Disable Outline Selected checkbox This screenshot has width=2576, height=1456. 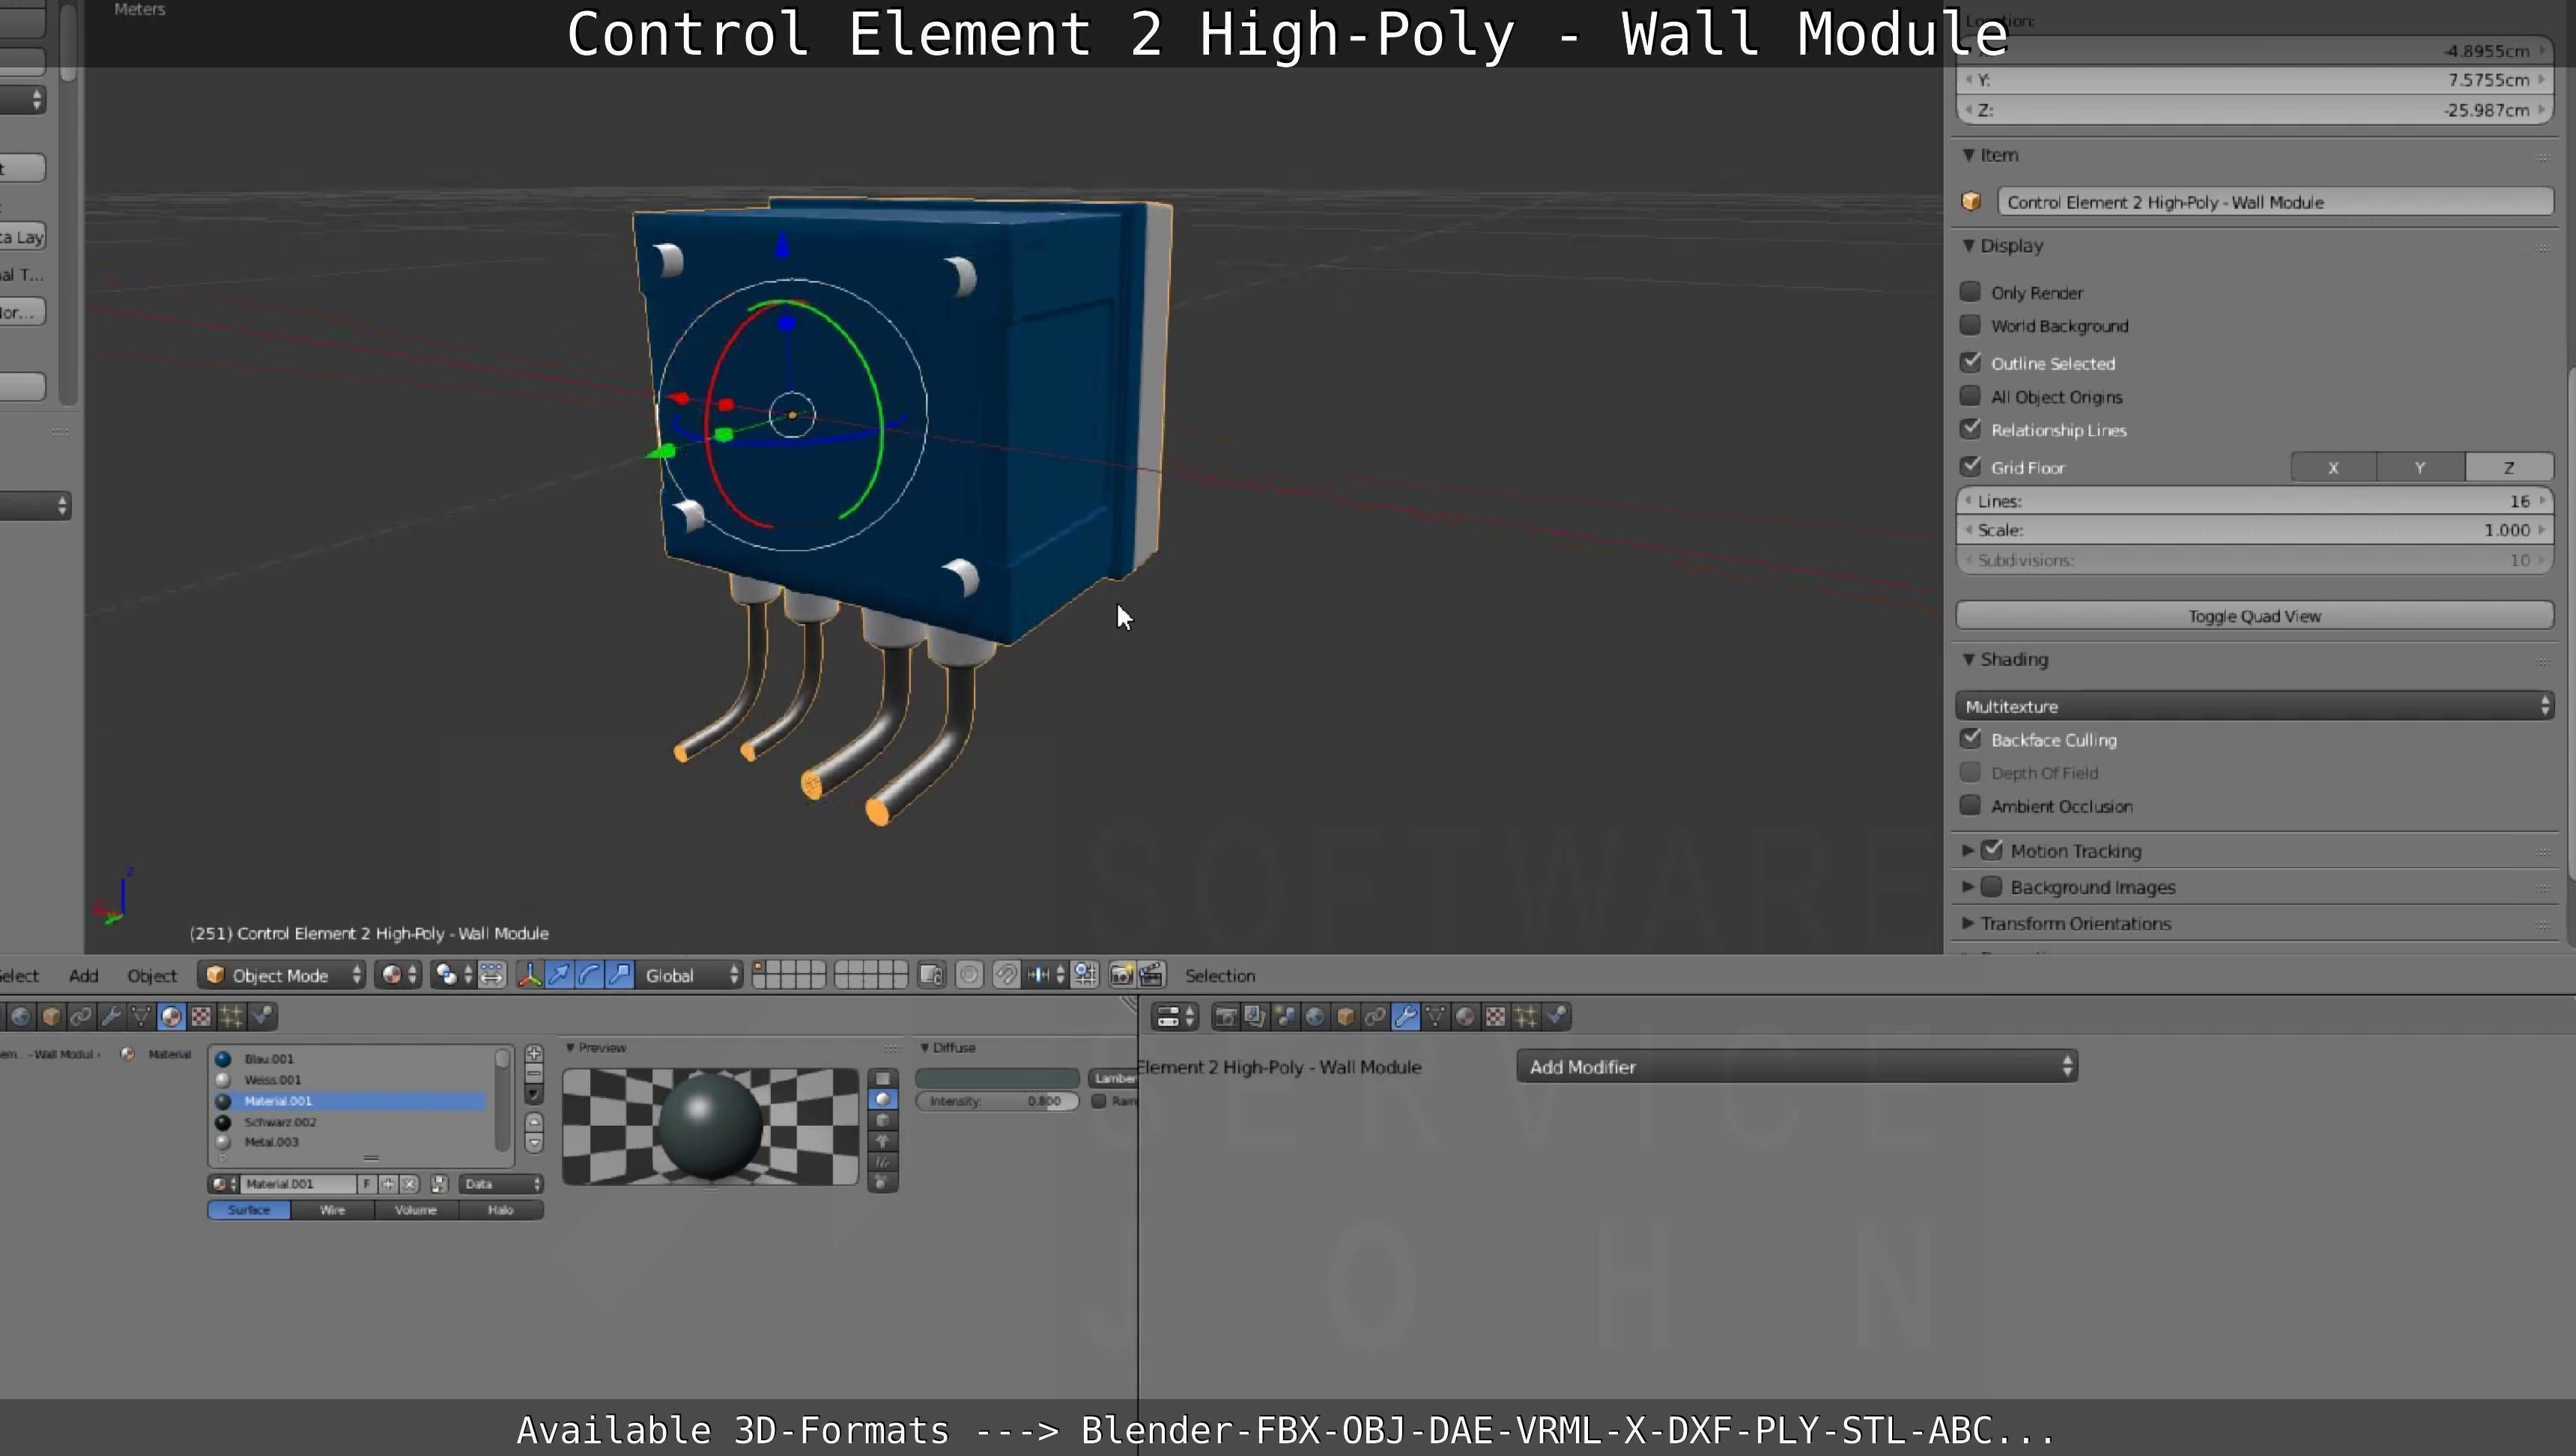point(1970,362)
